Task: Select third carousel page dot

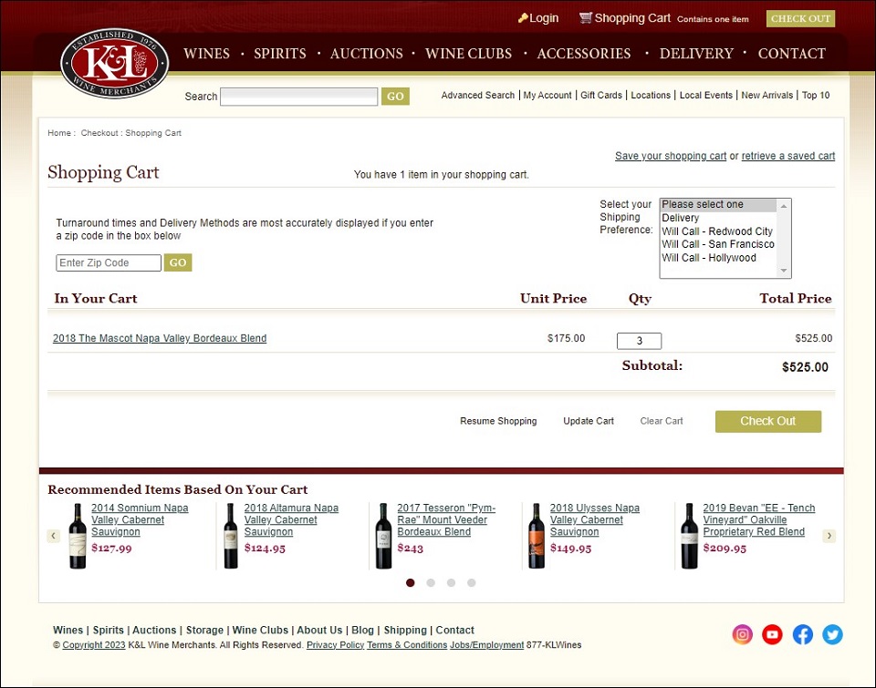Action: [x=451, y=582]
